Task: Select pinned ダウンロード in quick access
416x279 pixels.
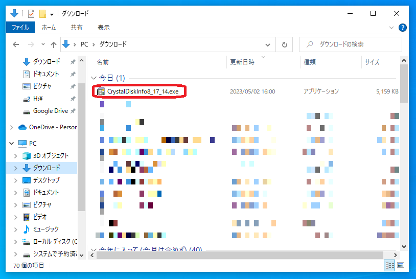Action: pos(47,61)
